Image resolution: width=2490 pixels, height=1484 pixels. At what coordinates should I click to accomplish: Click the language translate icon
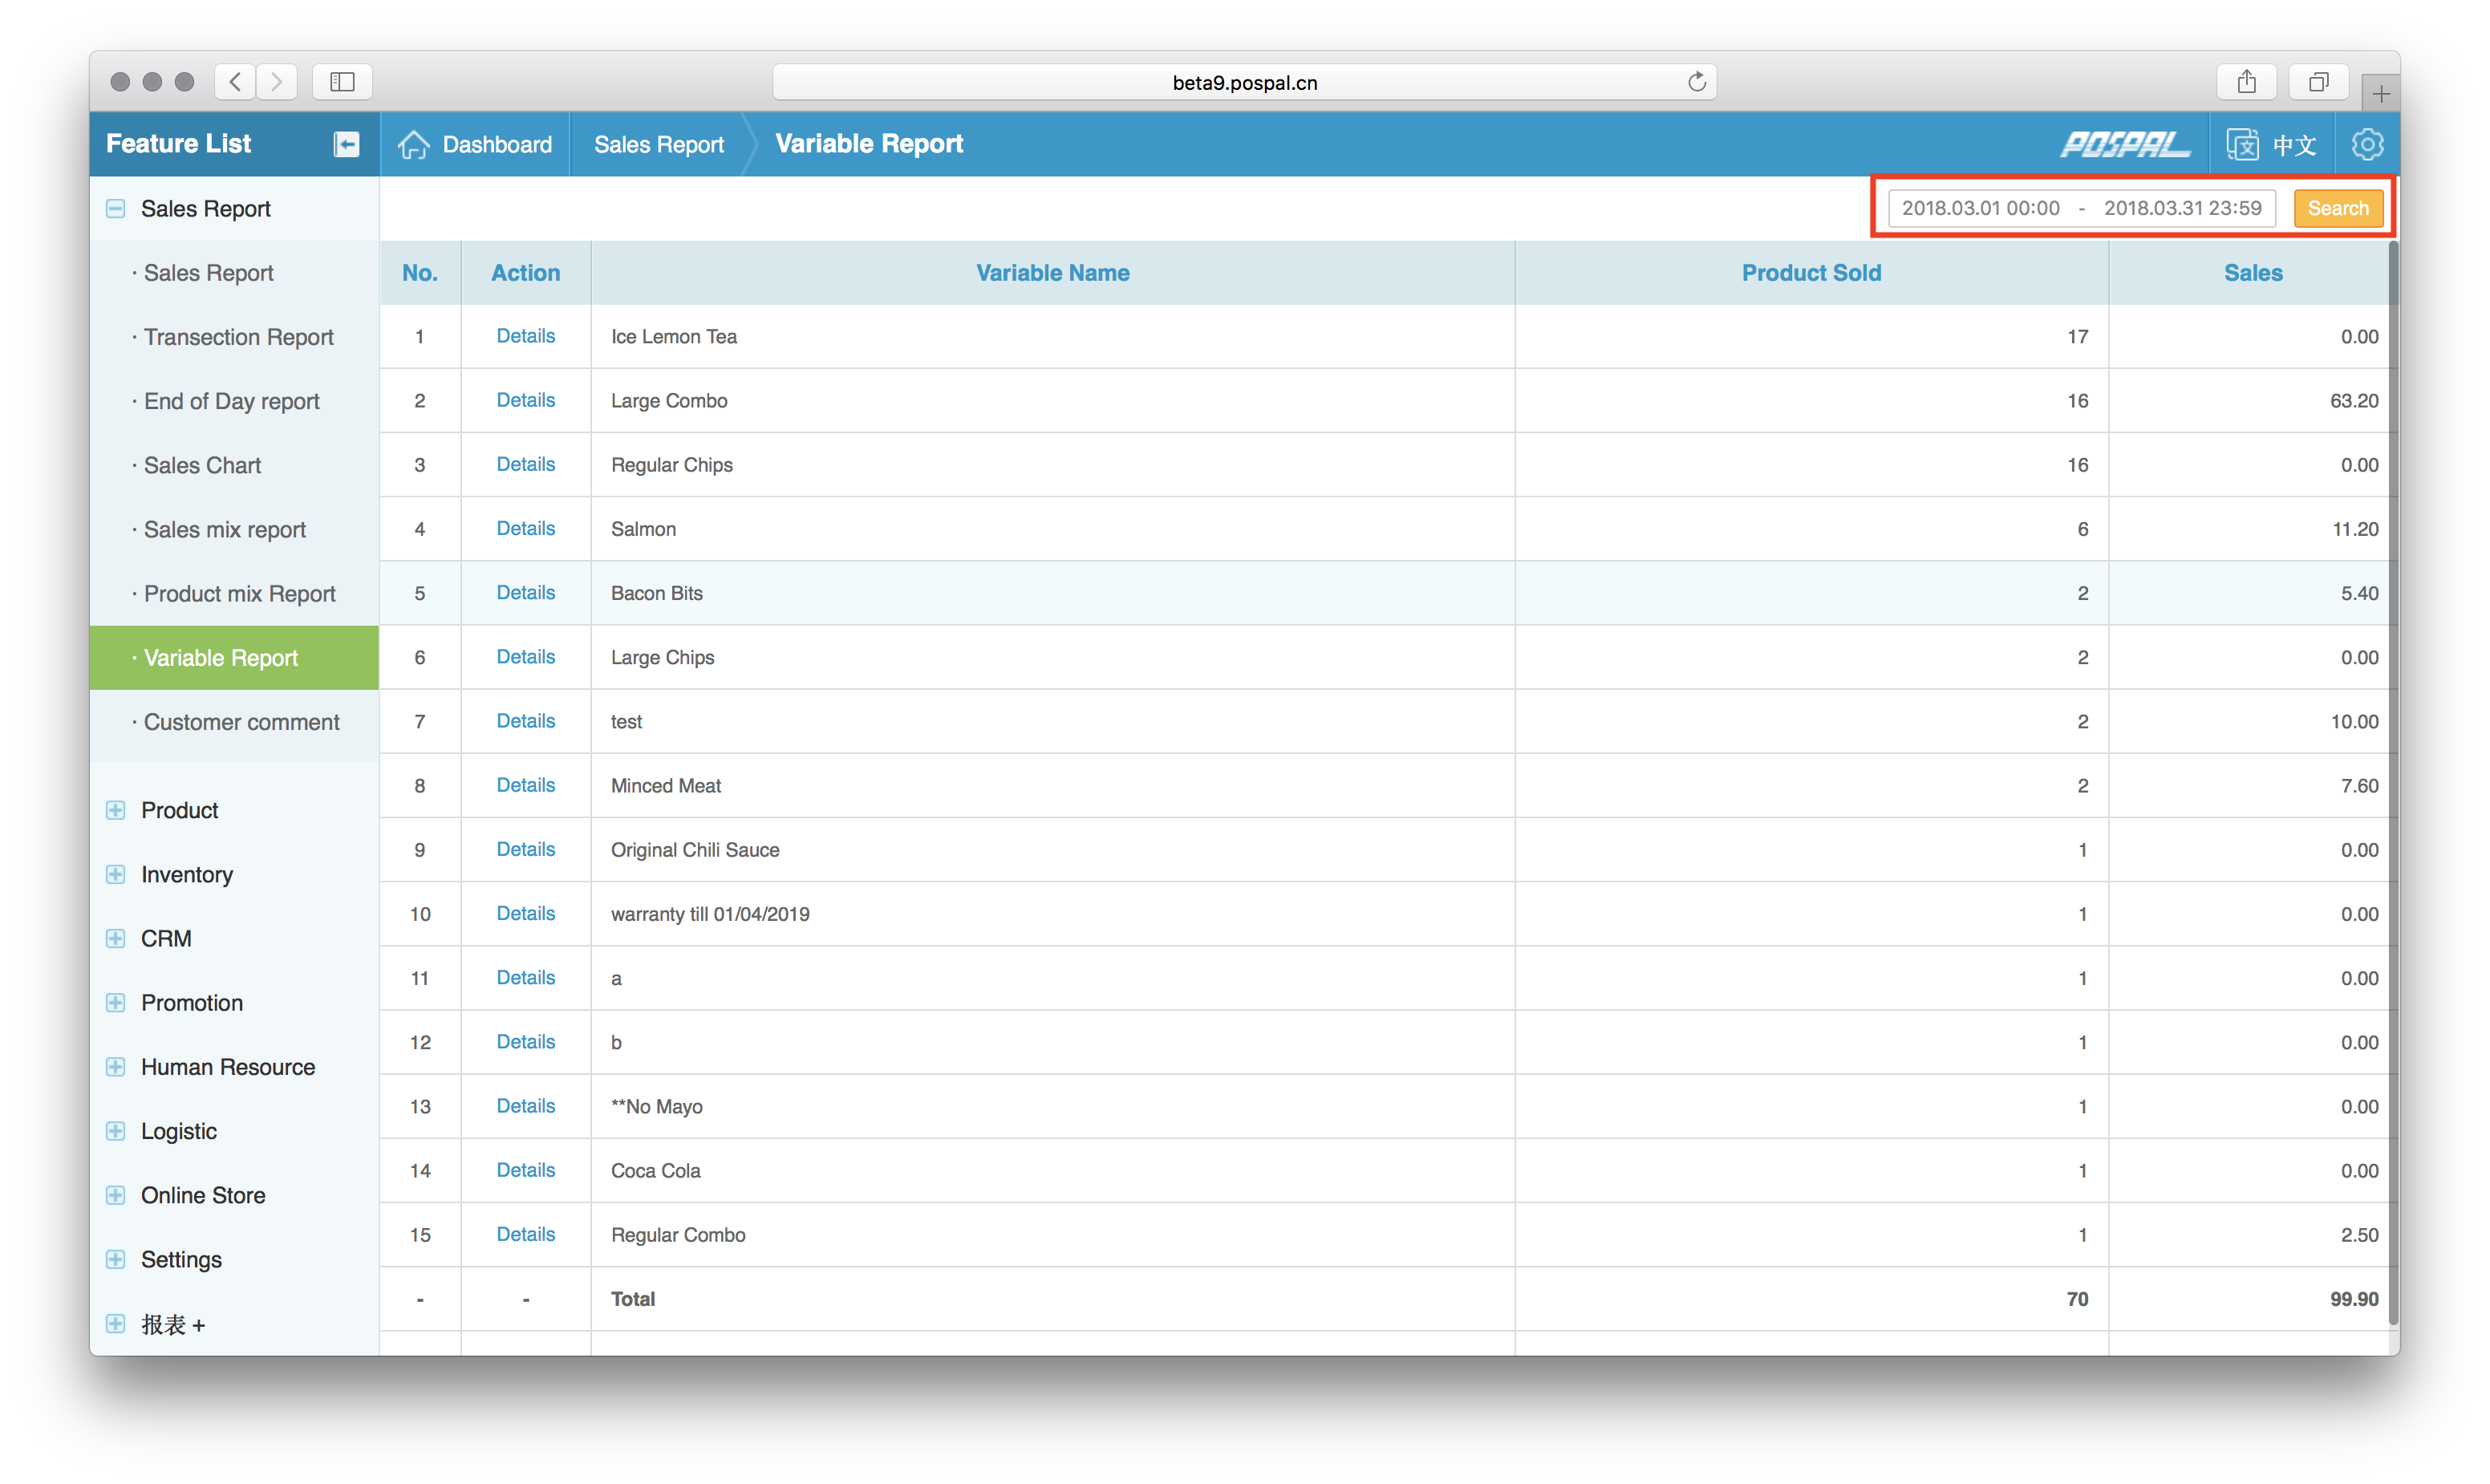2243,145
